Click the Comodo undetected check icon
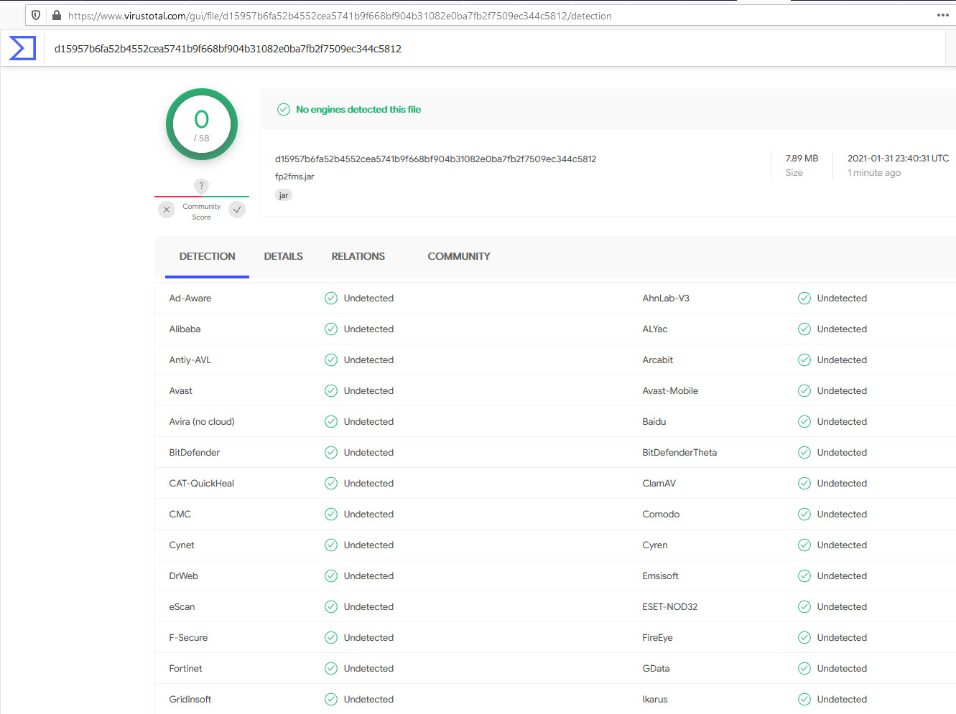The width and height of the screenshot is (956, 714). pos(804,515)
